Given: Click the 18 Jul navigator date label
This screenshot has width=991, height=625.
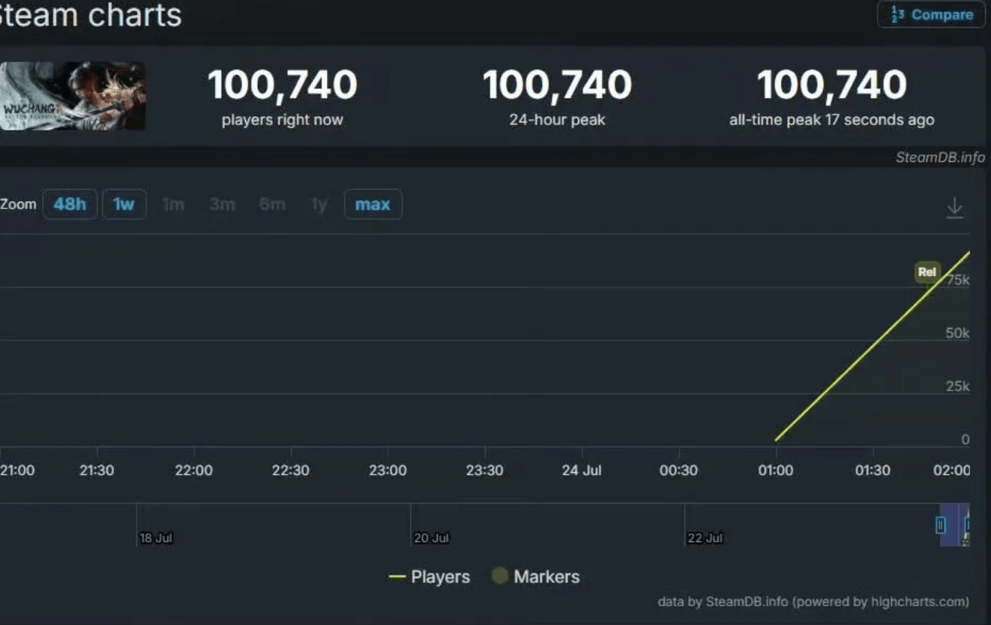Looking at the screenshot, I should (x=156, y=538).
